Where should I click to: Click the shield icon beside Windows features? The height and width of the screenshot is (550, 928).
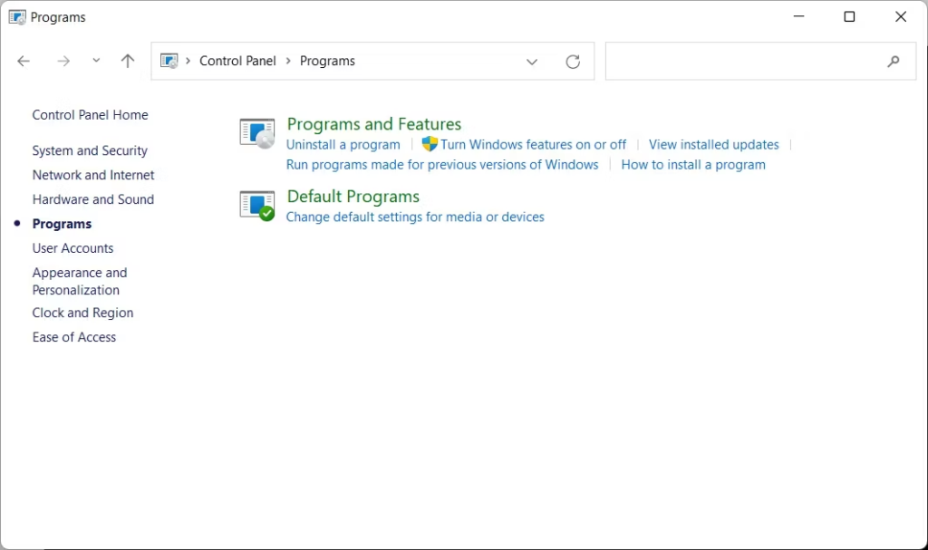point(430,144)
